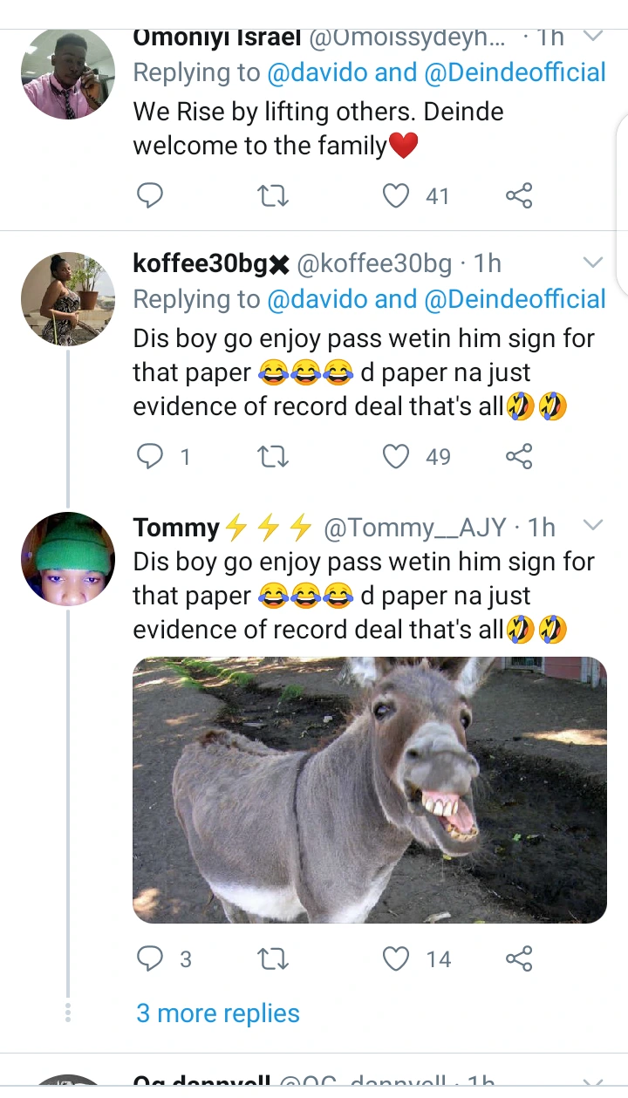Retweet Omoniyi Israel's tweet
This screenshot has height=1098, width=628.
274,196
